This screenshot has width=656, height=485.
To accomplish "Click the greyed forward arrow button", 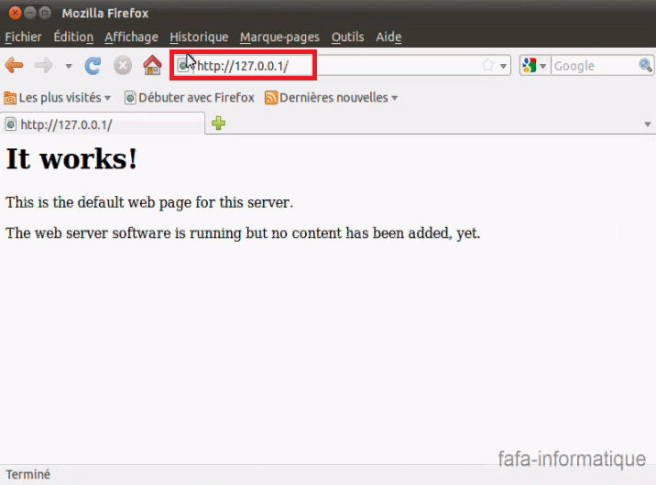I will (43, 66).
